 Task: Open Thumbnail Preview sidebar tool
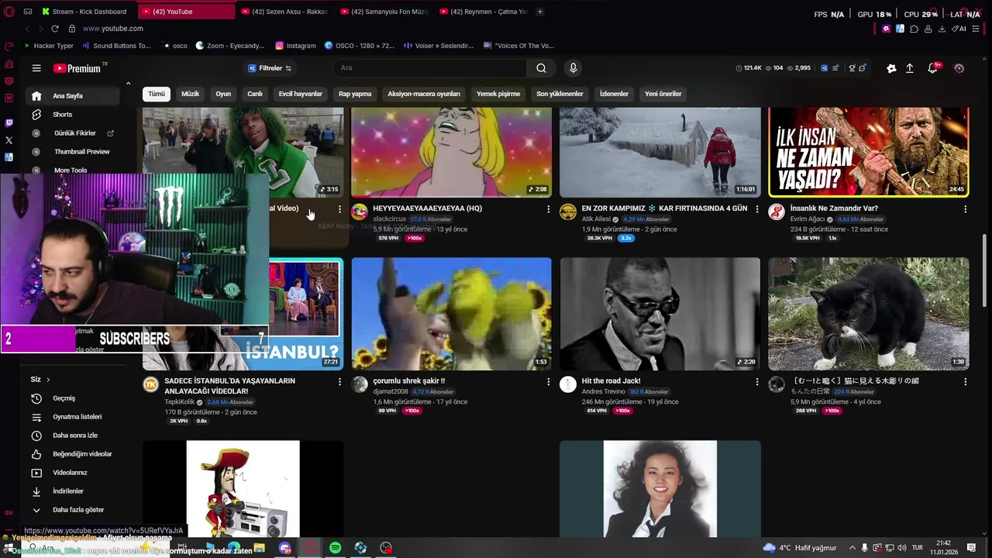tap(73, 152)
